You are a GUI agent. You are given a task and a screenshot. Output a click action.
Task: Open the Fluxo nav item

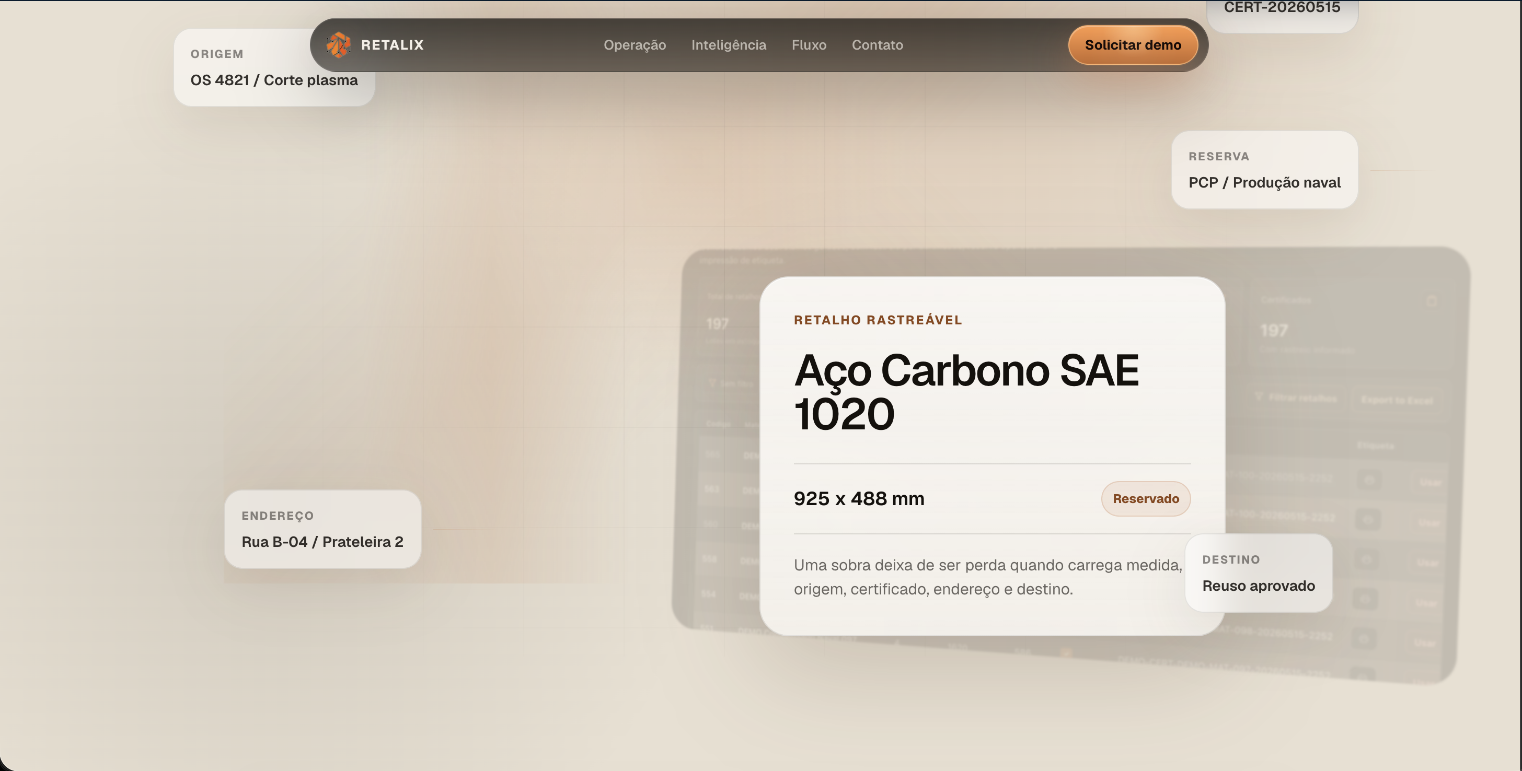pos(809,45)
